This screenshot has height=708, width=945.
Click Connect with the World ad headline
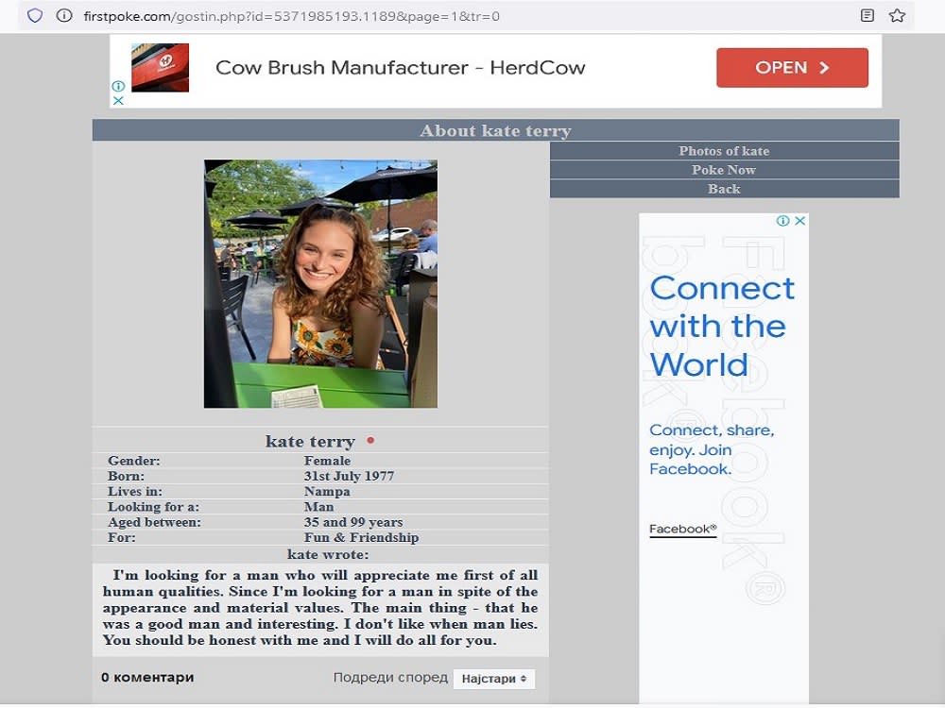pyautogui.click(x=722, y=327)
